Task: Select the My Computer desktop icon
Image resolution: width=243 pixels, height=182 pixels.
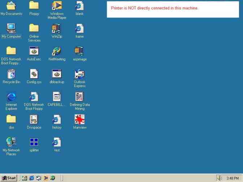Action: tap(11, 28)
